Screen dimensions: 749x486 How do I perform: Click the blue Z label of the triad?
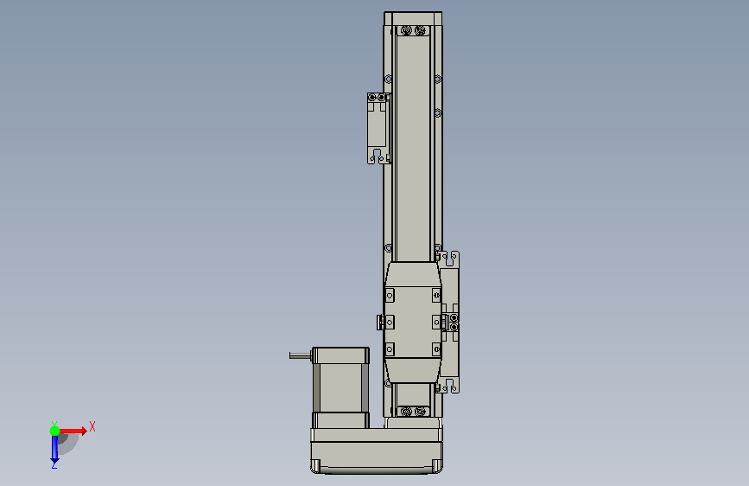[x=54, y=464]
